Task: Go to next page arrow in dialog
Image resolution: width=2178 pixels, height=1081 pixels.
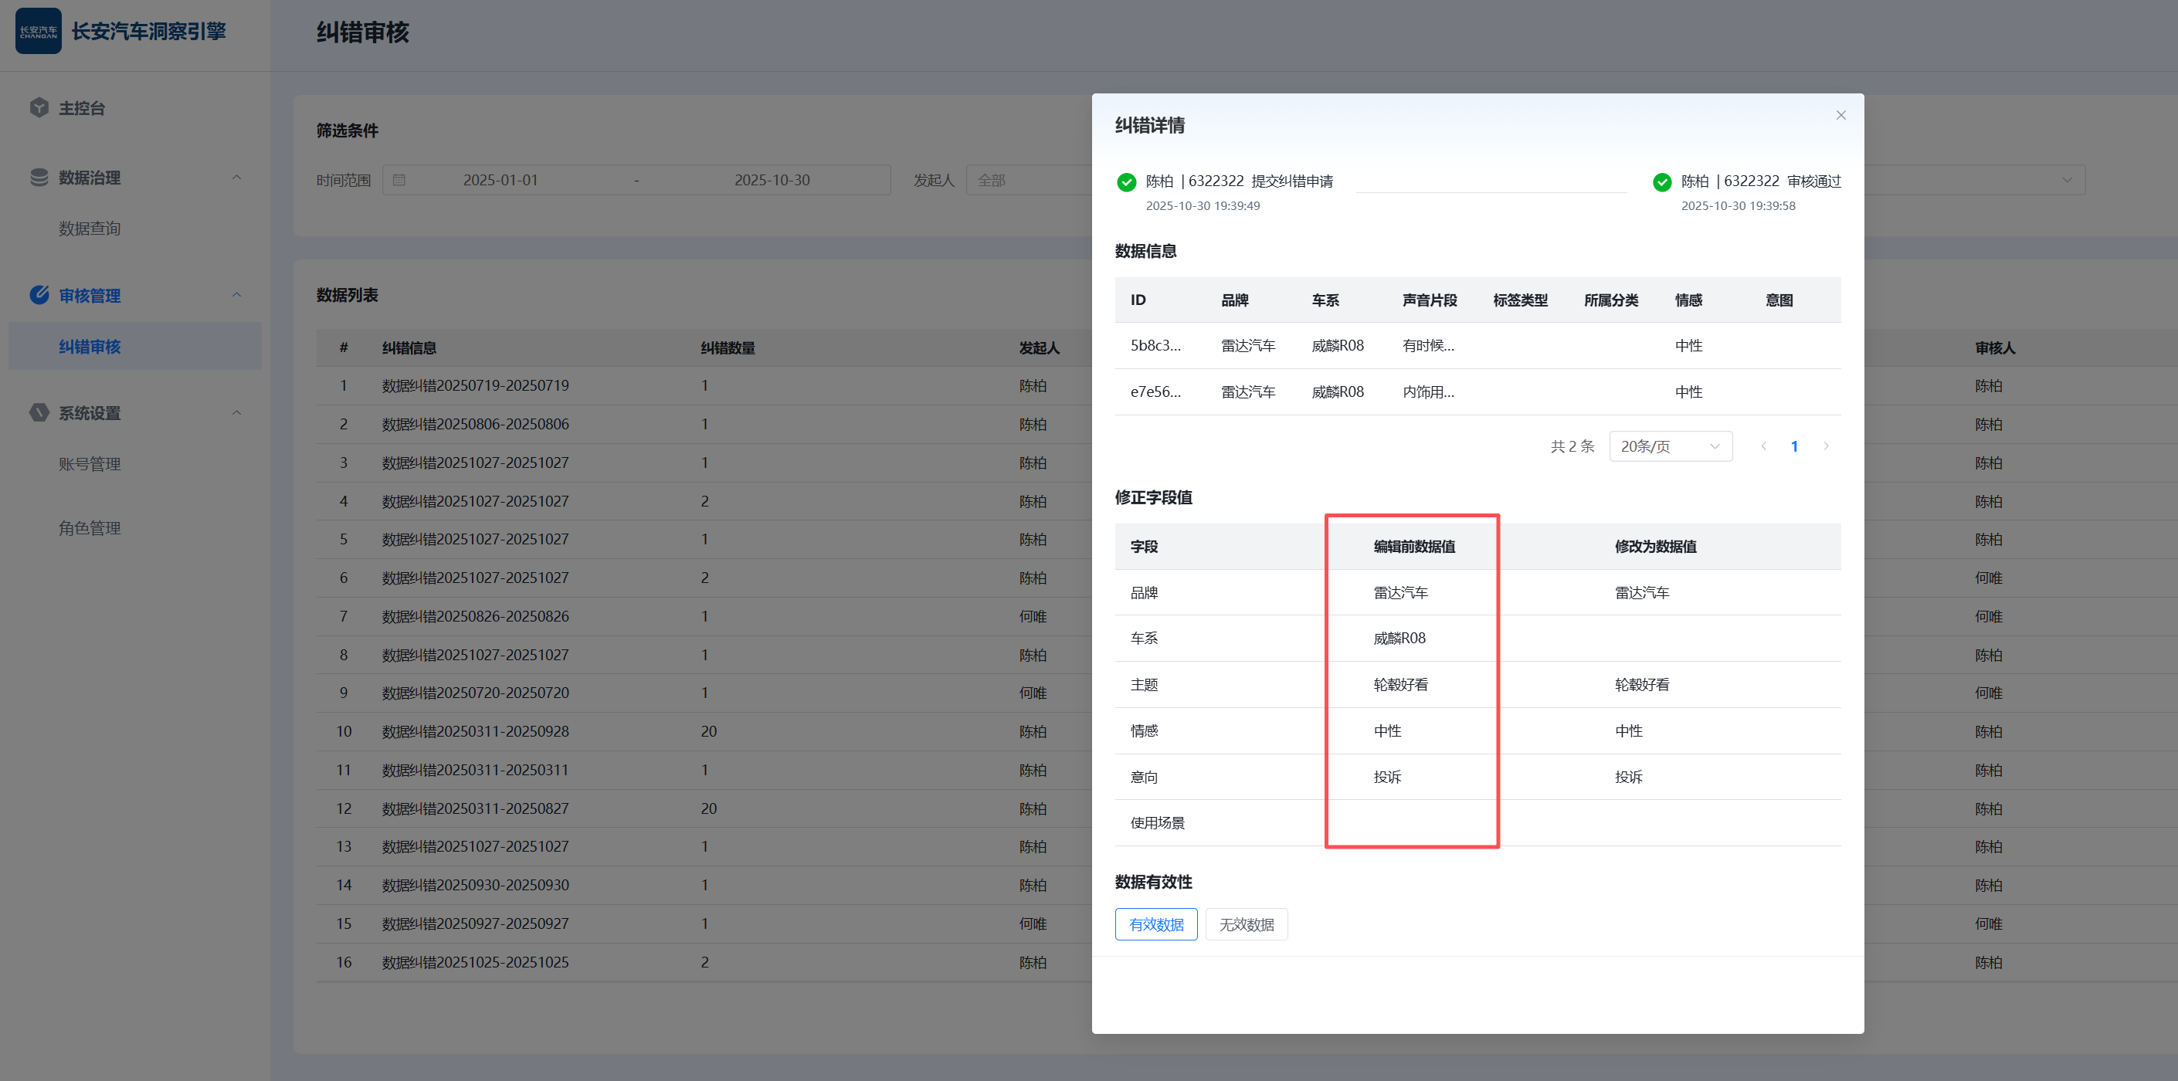Action: [1826, 446]
